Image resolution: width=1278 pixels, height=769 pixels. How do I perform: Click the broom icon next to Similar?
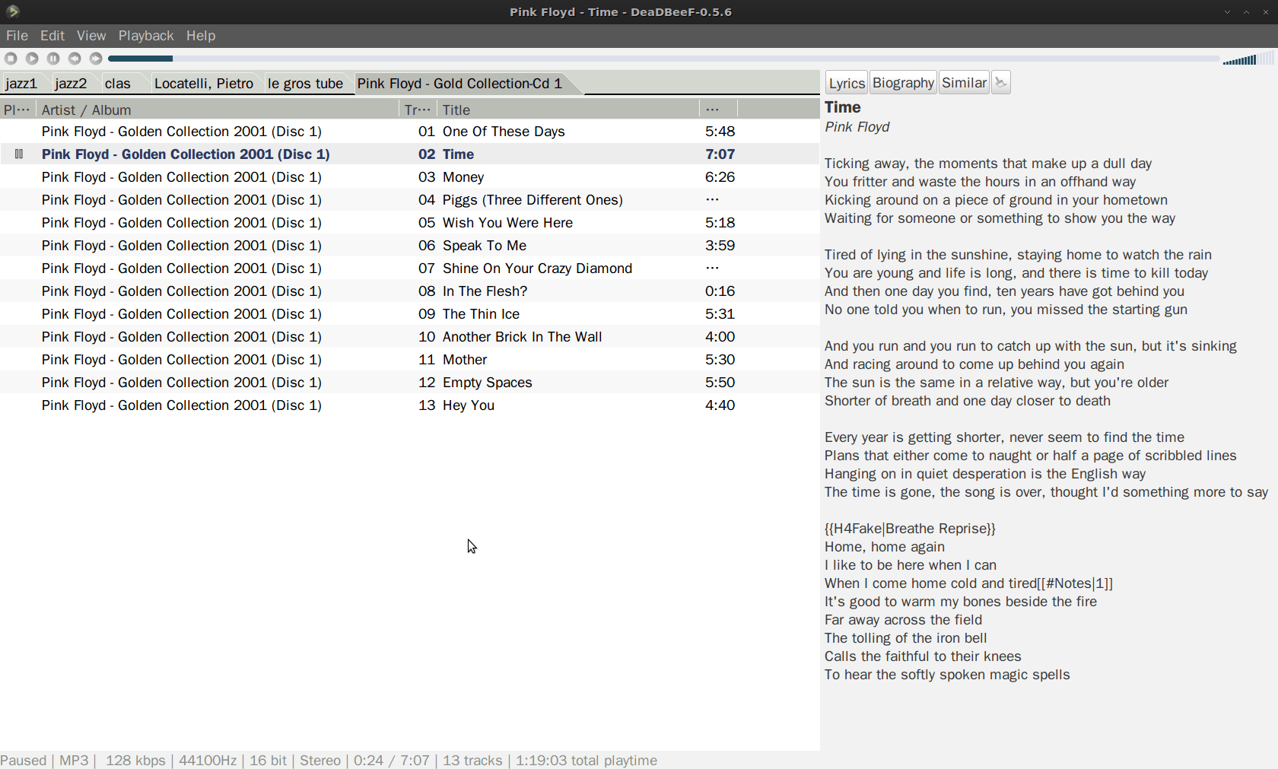pos(1001,83)
